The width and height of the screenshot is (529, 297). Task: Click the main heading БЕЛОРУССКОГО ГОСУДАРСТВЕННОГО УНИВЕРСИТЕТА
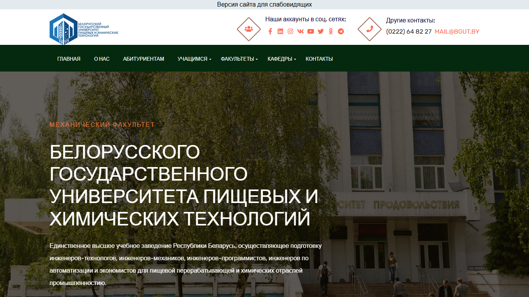[184, 186]
